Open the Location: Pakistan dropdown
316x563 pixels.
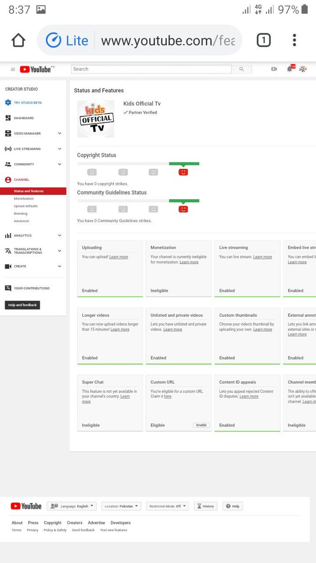[x=121, y=506]
